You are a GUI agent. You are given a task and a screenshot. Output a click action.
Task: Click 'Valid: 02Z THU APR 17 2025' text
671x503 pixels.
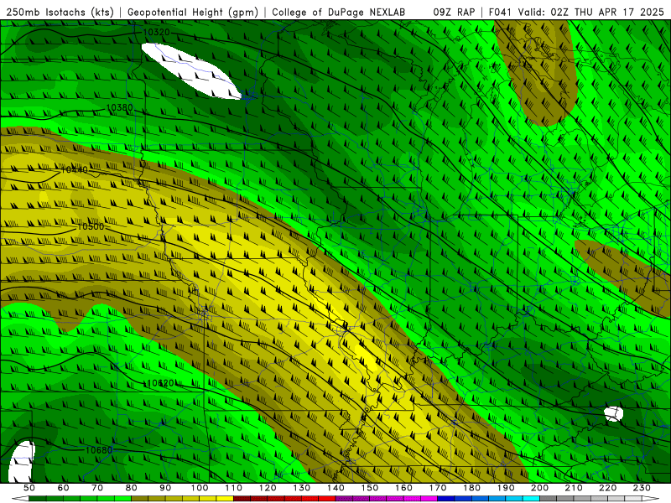[591, 12]
